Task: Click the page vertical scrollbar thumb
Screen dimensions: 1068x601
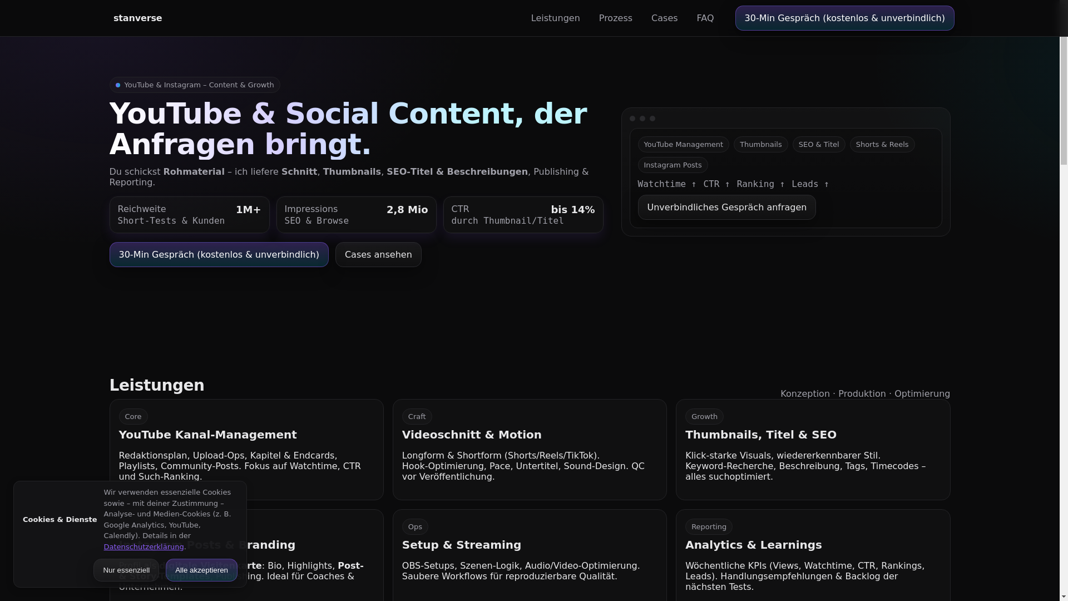Action: click(1064, 101)
